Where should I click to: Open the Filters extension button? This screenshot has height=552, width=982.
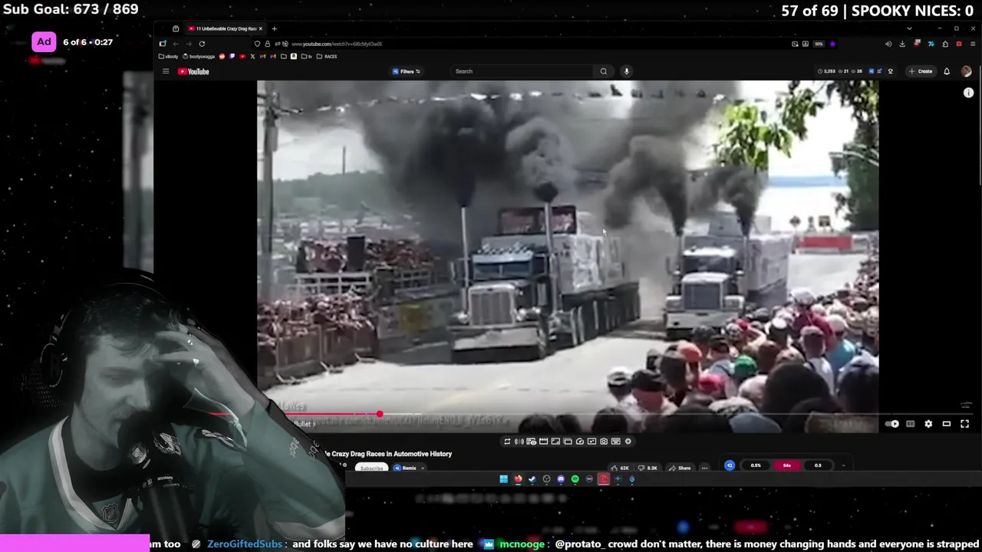pyautogui.click(x=407, y=71)
